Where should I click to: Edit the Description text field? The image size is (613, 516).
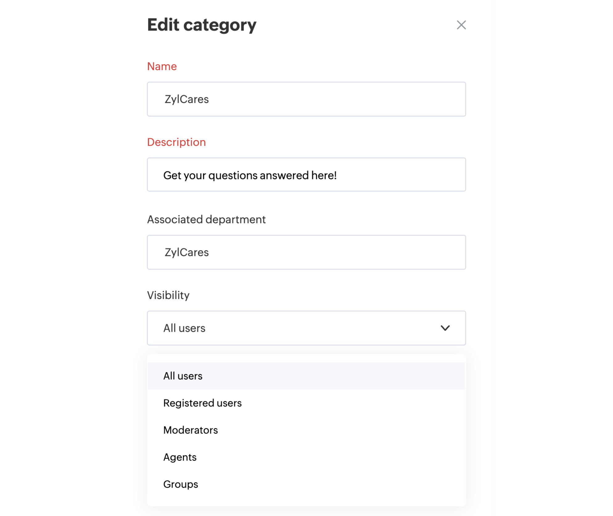click(306, 175)
